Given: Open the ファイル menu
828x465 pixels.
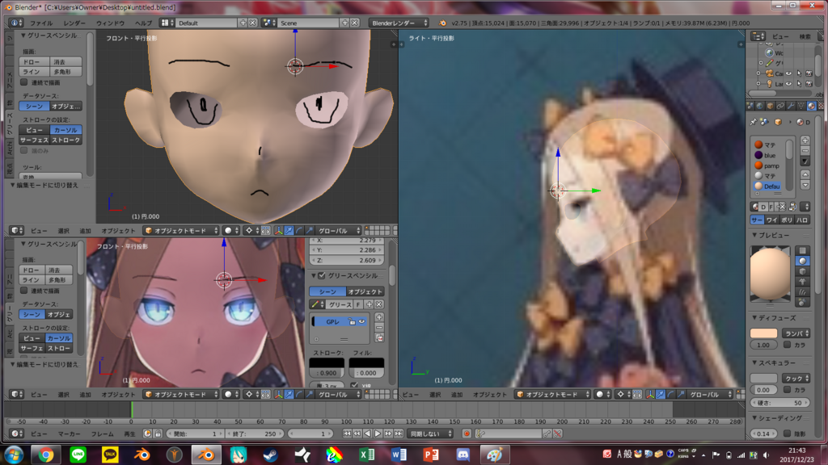Looking at the screenshot, I should pos(40,23).
